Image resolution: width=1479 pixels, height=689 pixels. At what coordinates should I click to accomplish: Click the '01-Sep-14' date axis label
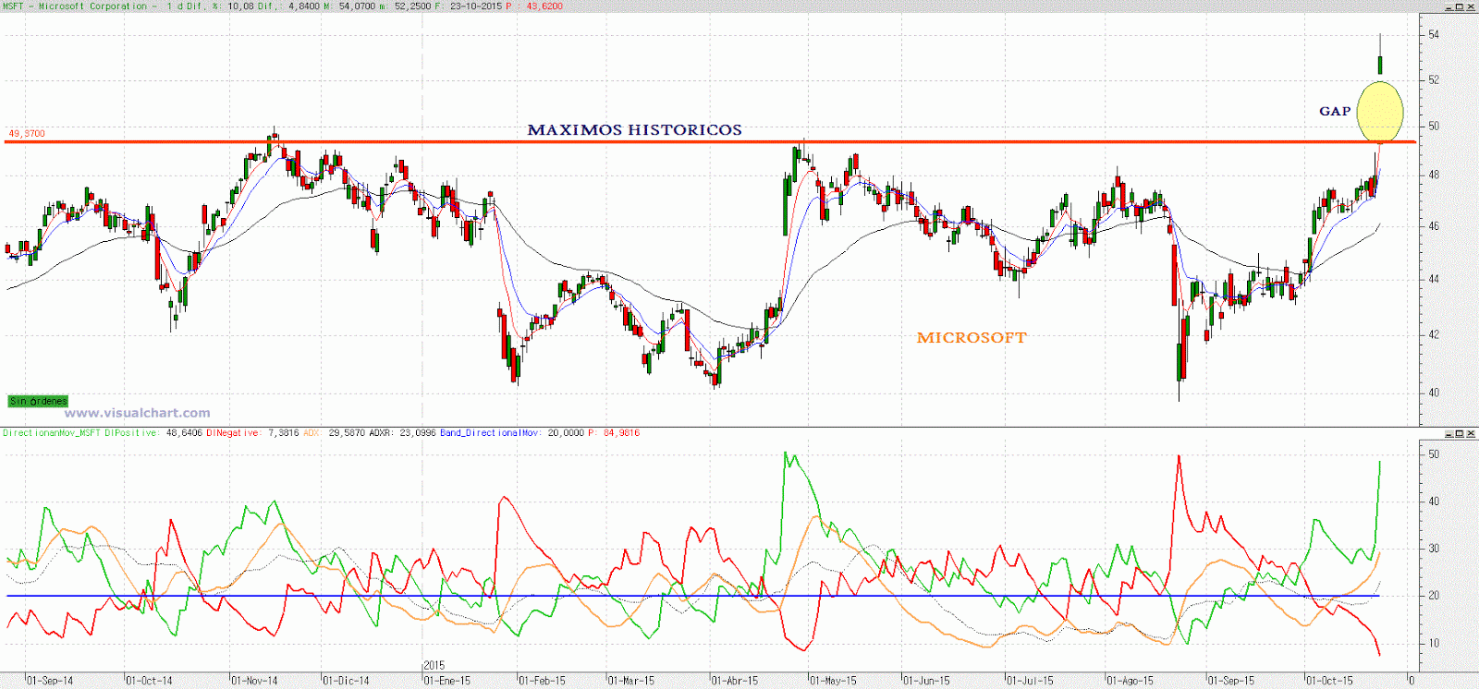coord(50,682)
